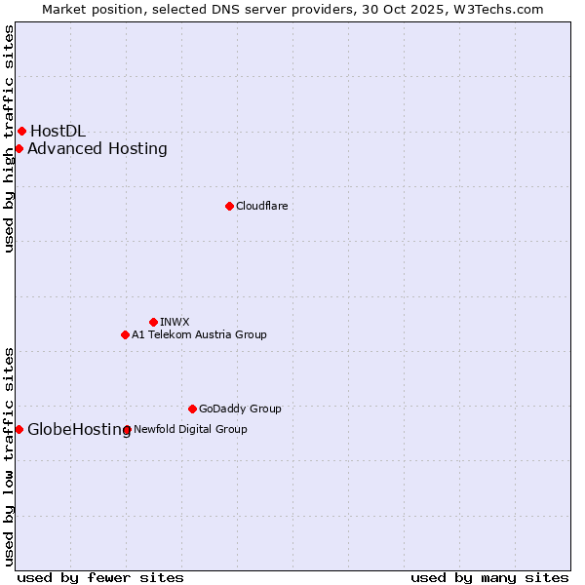Screen dimensions: 585x585
Task: Click the chart title mentioning W3Techs.com
Action: (x=292, y=9)
